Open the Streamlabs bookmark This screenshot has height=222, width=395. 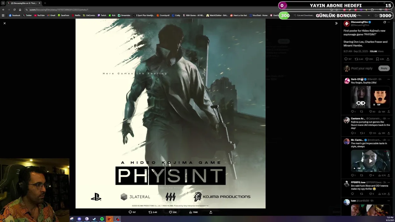pyautogui.click(x=124, y=15)
